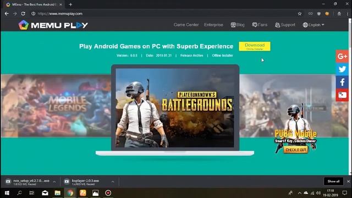View site information icon in address bar
Image resolution: width=352 pixels, height=198 pixels.
(33, 14)
